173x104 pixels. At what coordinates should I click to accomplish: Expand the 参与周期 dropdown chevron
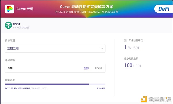(102, 48)
